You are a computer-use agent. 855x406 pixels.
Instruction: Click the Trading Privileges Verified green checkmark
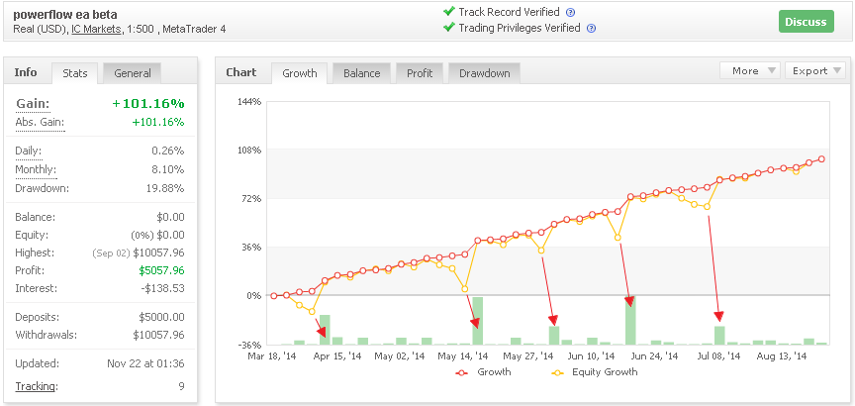click(x=448, y=27)
